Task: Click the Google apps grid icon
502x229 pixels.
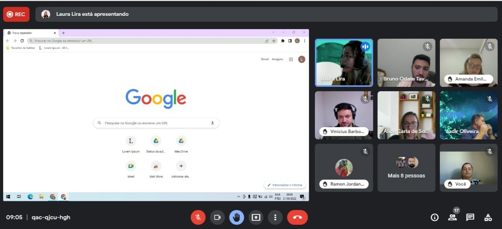Action: coord(291,59)
